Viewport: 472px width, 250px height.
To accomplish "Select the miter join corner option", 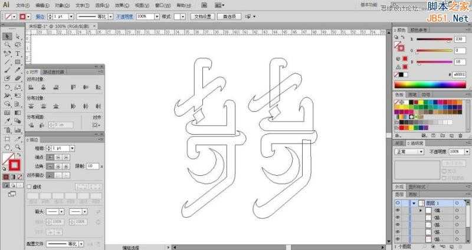I will coord(50,166).
